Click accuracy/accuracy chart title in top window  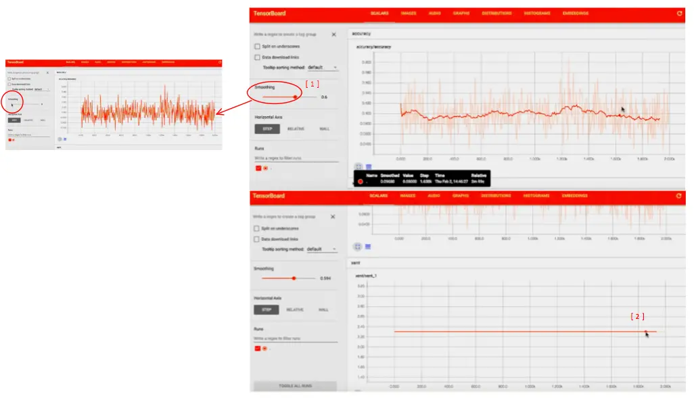[373, 47]
